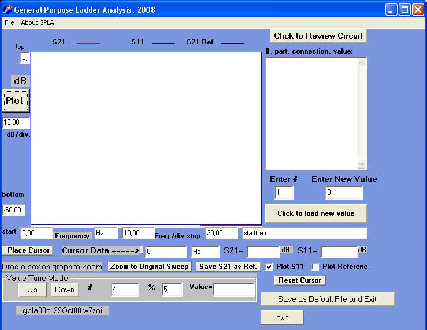Screen dimensions: 427x330
Task: Click the cursor Hz unit field
Action: (x=205, y=252)
